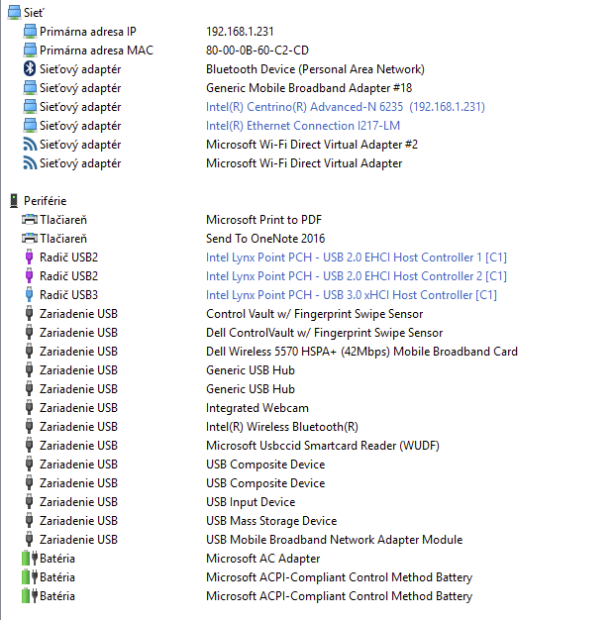Click the USB icon for Intel Wireless Bluetooth row
Screen dimensions: 616x620
click(30, 427)
